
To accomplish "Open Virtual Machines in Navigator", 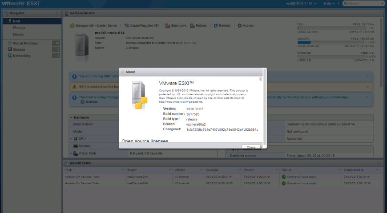I will coord(26,43).
